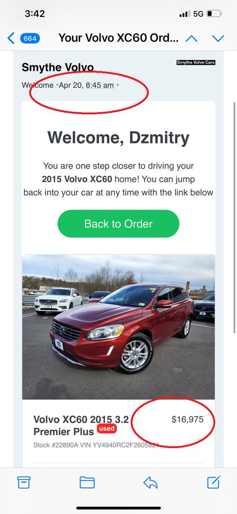Tap the Stock #22890A VIN line
This screenshot has width=237, height=514.
[x=96, y=445]
